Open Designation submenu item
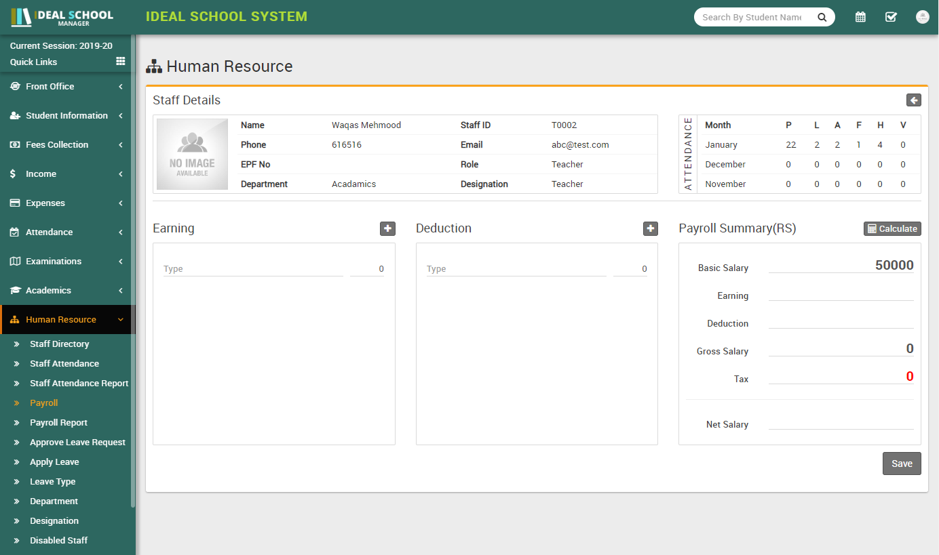Screen dimensions: 939x555 54,521
